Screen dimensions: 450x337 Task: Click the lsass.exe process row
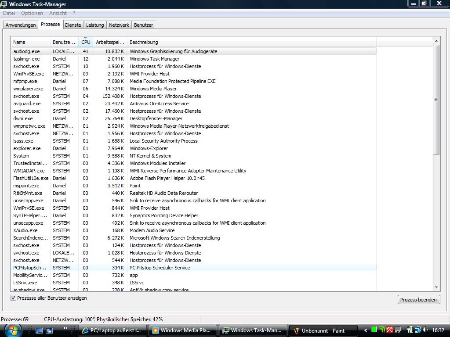(x=193, y=141)
